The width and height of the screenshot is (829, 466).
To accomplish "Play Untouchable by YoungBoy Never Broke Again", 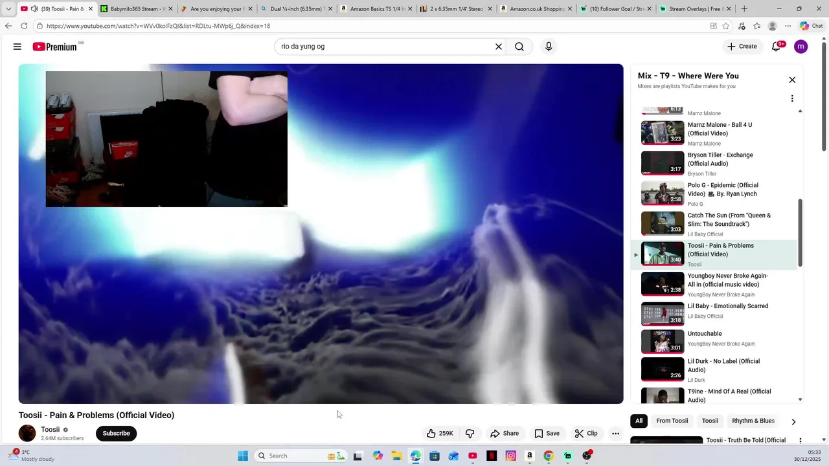I will click(x=714, y=342).
